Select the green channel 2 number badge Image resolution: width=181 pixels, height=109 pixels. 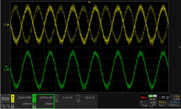point(34,97)
